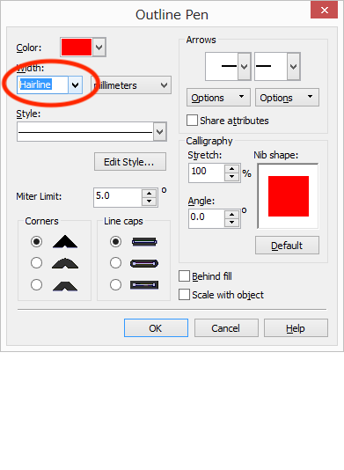Screen dimensions: 344x470
Task: Click the Edit Style button
Action: pos(130,162)
